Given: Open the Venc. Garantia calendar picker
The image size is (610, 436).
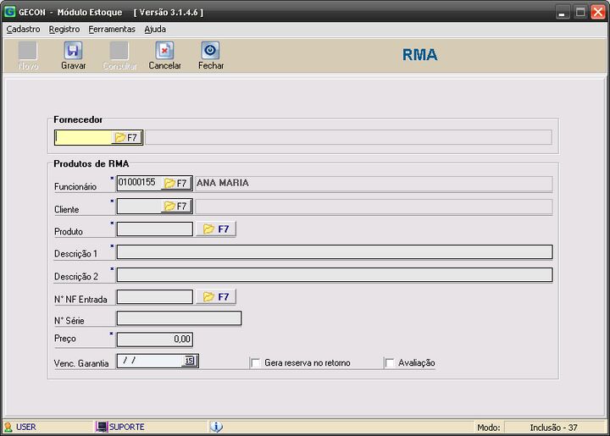Looking at the screenshot, I should (x=190, y=361).
